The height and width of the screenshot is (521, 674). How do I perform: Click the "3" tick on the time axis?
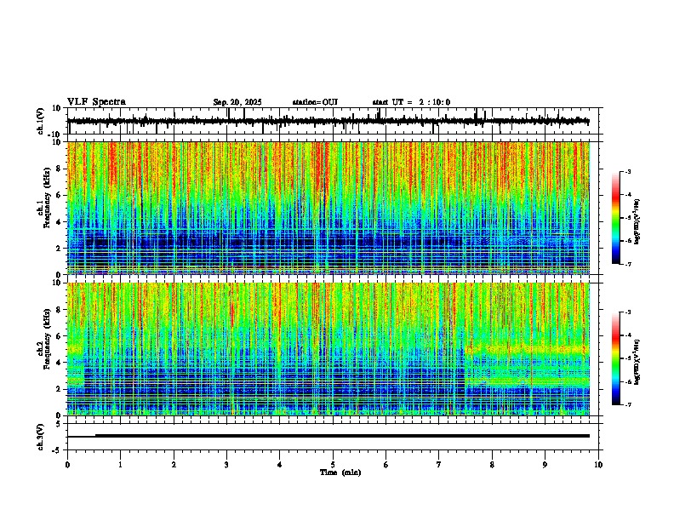click(226, 465)
